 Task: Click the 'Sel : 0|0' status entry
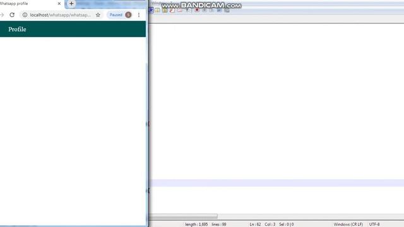pos(286,224)
